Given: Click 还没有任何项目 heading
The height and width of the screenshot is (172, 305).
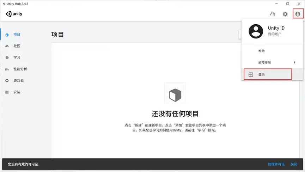Looking at the screenshot, I should (x=175, y=114).
